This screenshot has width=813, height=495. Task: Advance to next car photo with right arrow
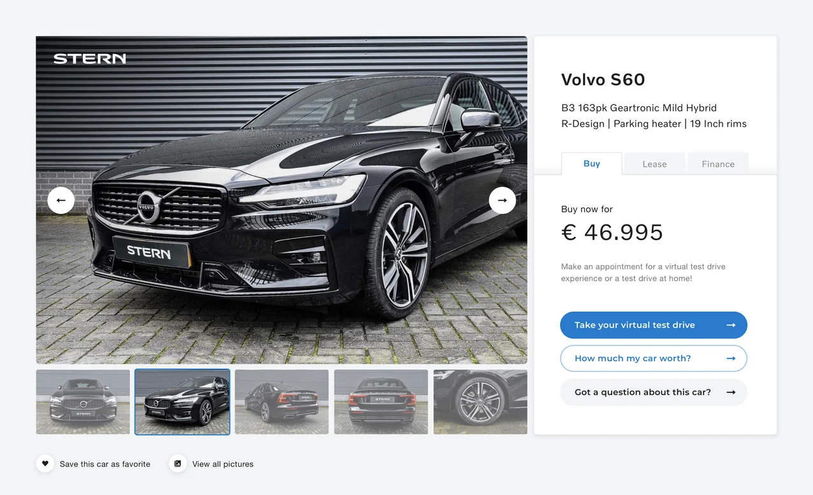(x=502, y=200)
